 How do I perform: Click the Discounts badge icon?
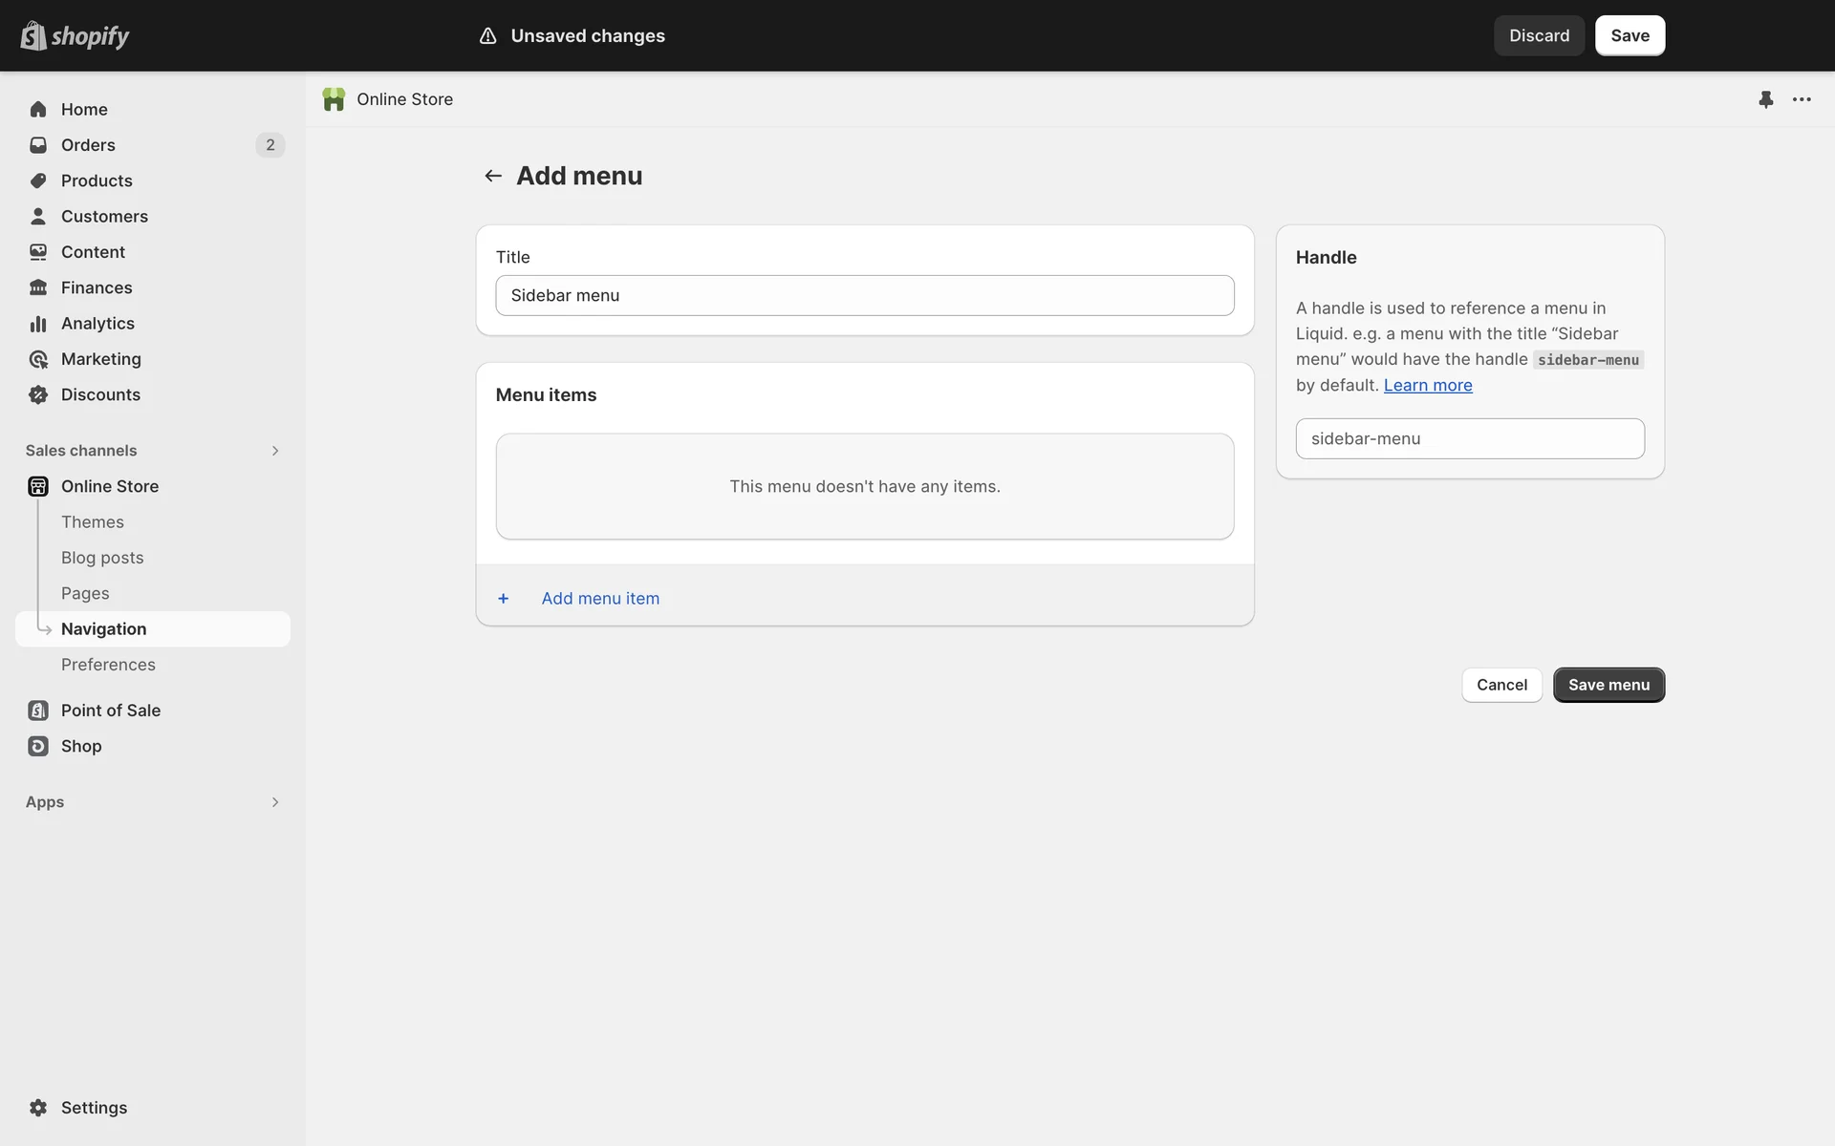pyautogui.click(x=38, y=394)
